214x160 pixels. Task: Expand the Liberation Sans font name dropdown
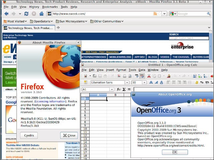coord(127,82)
